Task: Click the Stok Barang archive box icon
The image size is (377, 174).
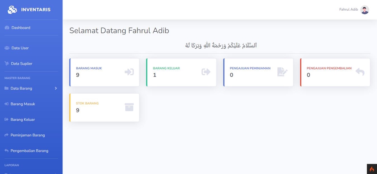Action: (x=129, y=107)
